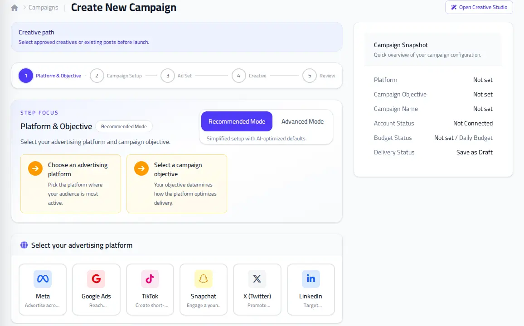Click the Creative path banner
Image resolution: width=524 pixels, height=326 pixels.
point(177,37)
